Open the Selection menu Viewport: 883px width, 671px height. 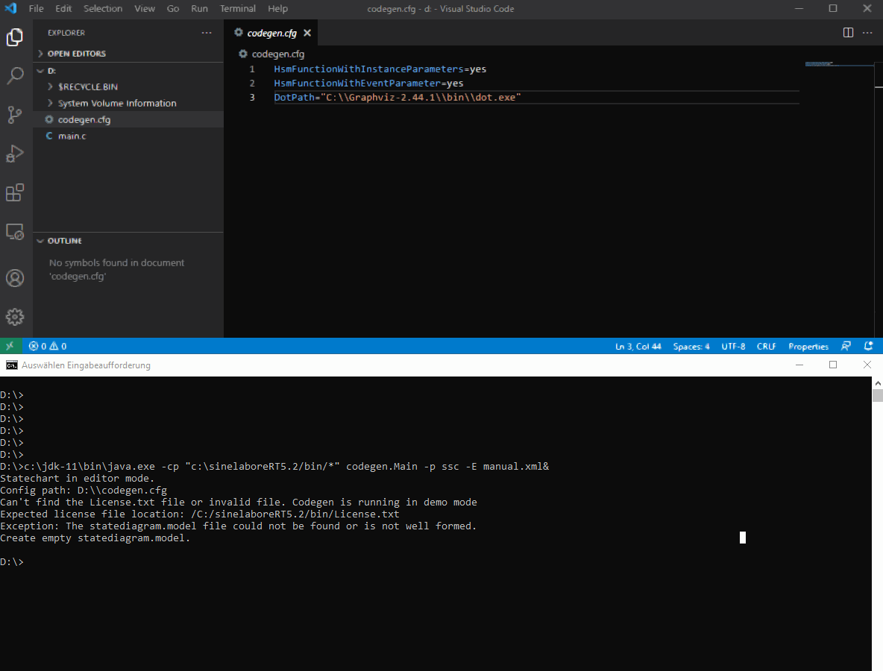103,9
